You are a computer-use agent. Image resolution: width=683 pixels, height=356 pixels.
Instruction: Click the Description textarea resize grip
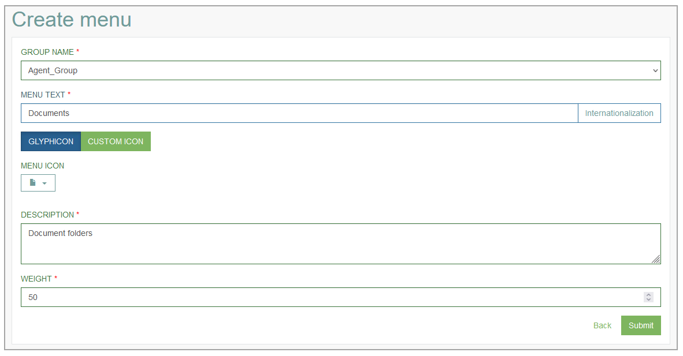click(656, 260)
